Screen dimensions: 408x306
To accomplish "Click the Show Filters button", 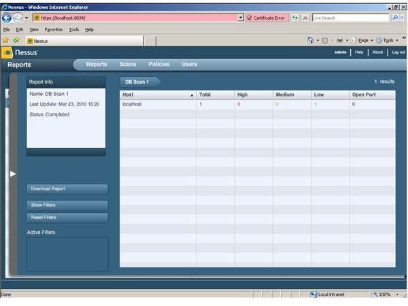I will 67,205.
